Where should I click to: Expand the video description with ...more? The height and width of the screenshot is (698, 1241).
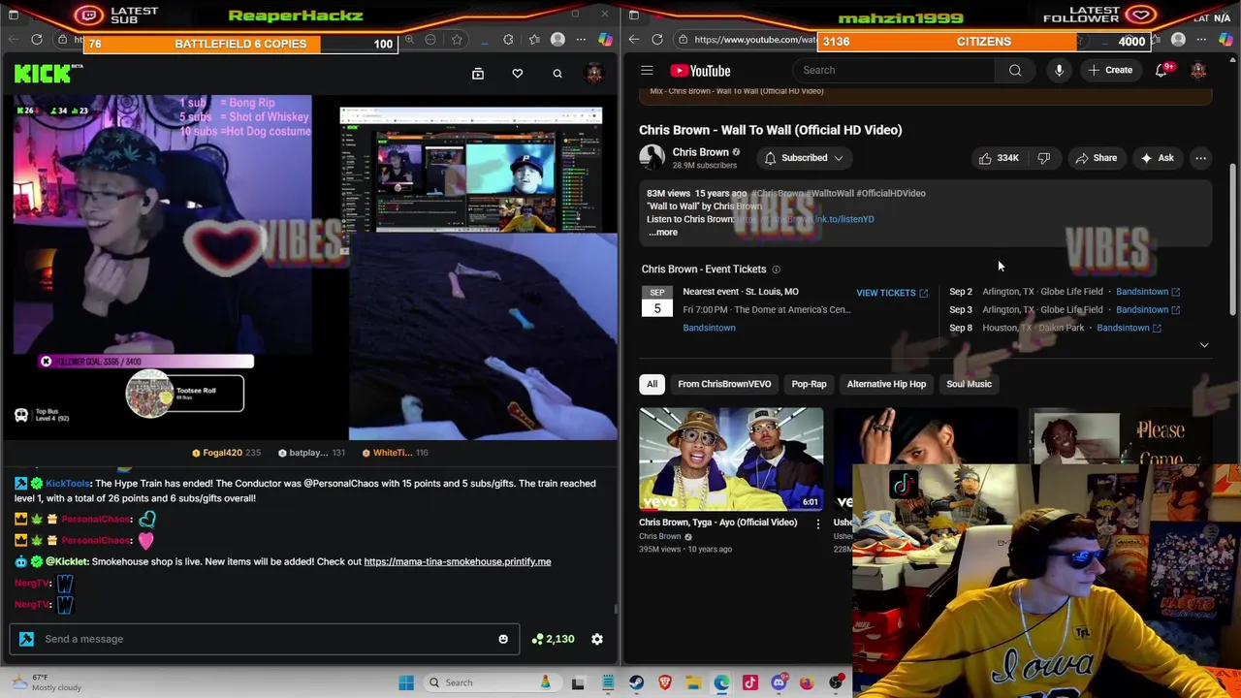click(x=663, y=233)
